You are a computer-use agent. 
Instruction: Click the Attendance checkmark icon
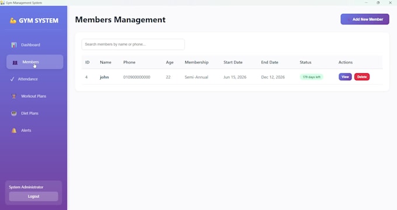tap(12, 79)
